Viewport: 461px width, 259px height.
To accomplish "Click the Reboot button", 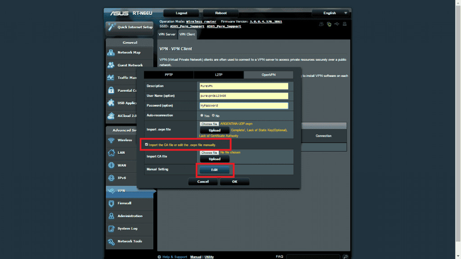I will (x=221, y=13).
